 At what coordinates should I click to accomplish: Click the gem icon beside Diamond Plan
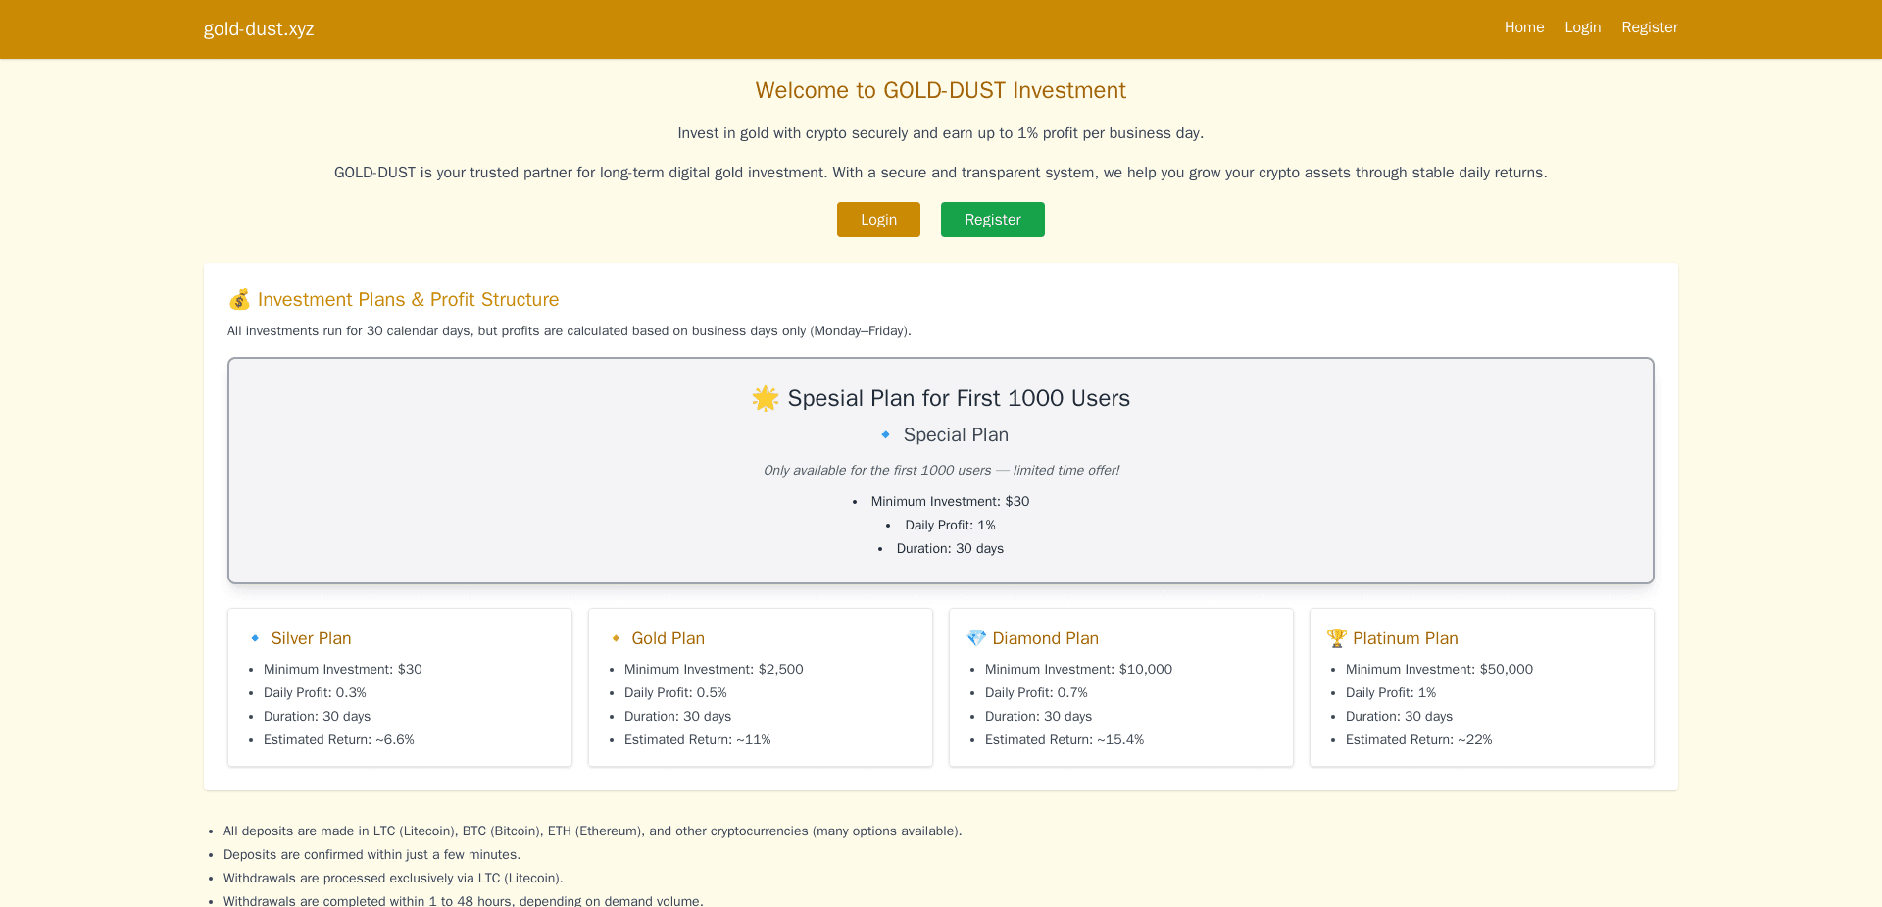pos(976,639)
